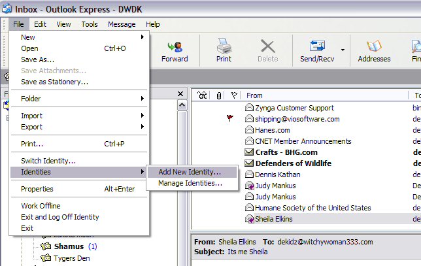This screenshot has height=266, width=421.
Task: Open Addresses from the toolbar
Action: (374, 50)
